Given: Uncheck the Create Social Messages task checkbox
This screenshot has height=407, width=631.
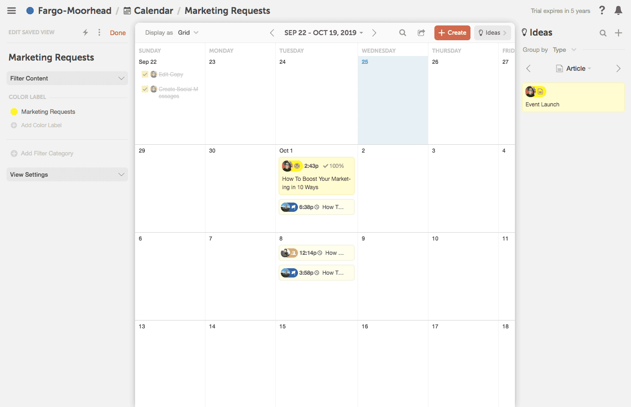Looking at the screenshot, I should click(145, 89).
